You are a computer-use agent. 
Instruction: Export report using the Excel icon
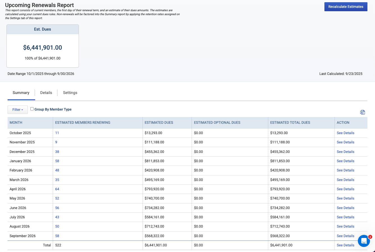pyautogui.click(x=362, y=112)
